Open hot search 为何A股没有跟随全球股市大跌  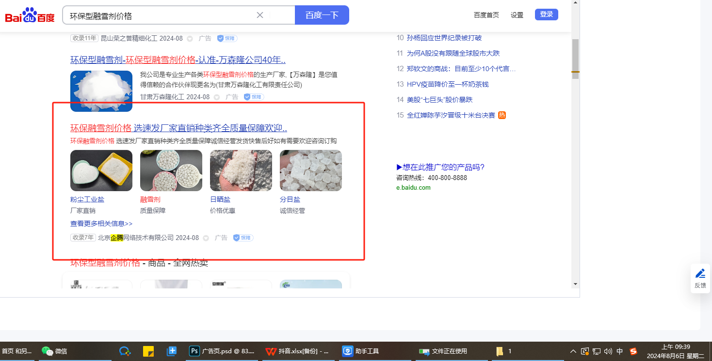pyautogui.click(x=453, y=53)
